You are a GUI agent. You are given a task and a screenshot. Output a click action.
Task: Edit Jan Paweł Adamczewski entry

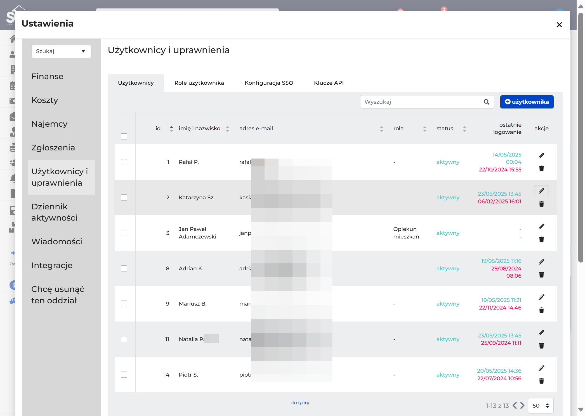(541, 226)
